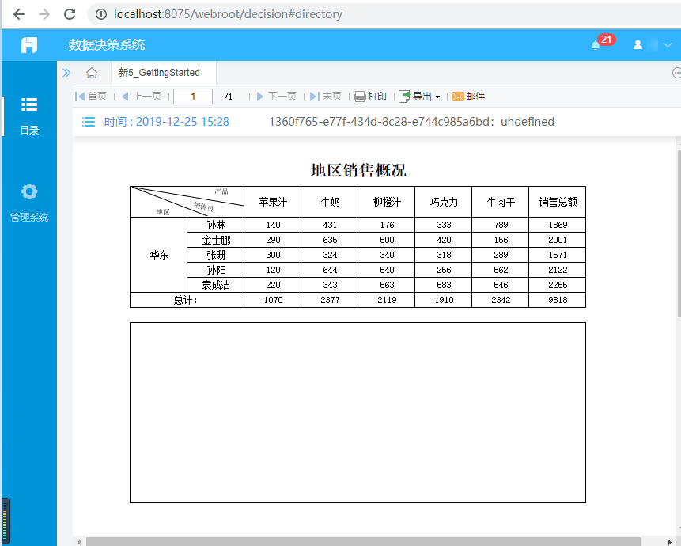Click the 数据决策系统 header title
This screenshot has width=681, height=546.
pos(107,45)
